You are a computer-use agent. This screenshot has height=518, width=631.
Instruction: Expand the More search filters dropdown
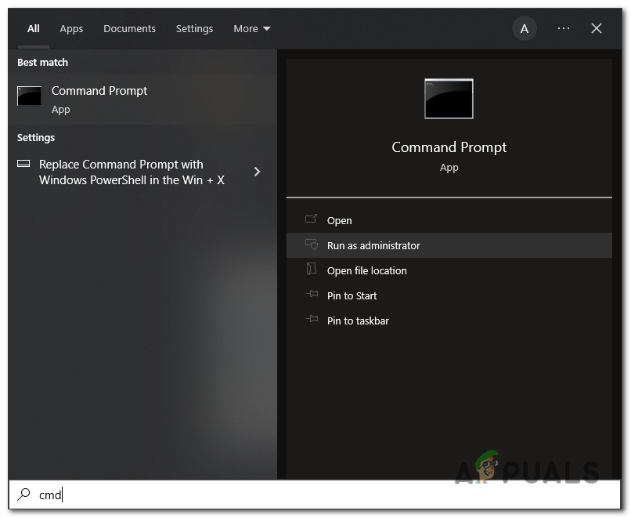click(x=251, y=28)
